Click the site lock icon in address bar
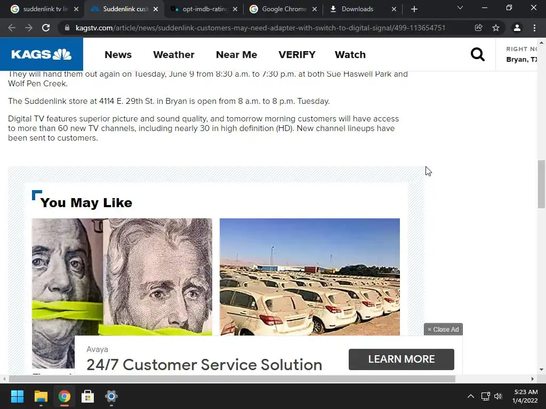 point(67,28)
